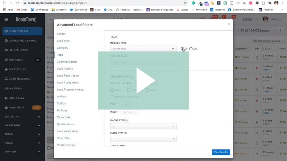
Task: Select the Lender filter category
Action: coord(61,34)
